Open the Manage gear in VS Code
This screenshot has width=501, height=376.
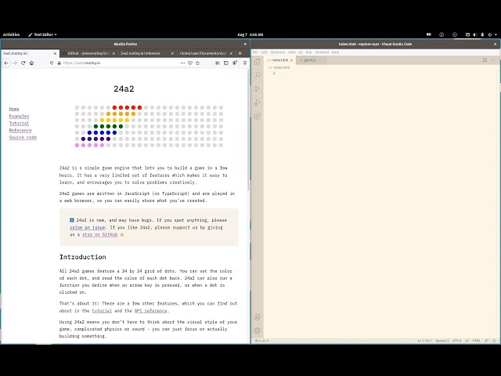click(x=258, y=331)
